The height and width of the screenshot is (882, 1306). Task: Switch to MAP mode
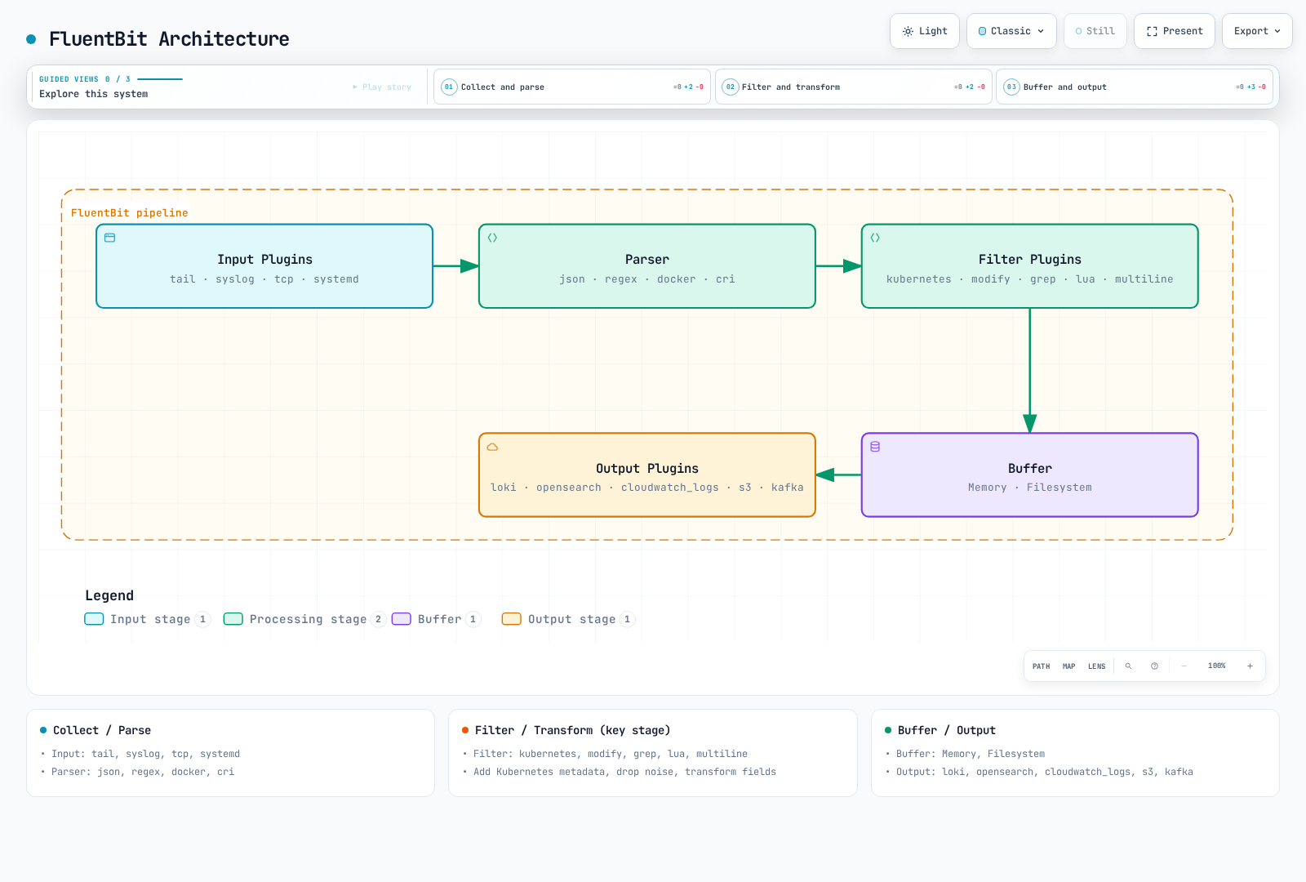click(x=1069, y=666)
